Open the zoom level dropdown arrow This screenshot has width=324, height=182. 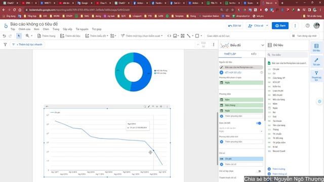[x=32, y=36]
